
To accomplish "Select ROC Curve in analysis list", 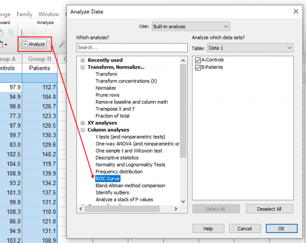I will (x=108, y=179).
